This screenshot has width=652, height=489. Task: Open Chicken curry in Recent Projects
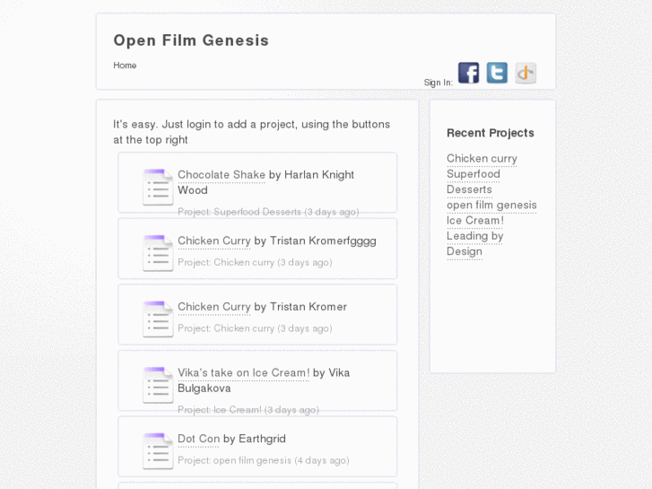482,159
